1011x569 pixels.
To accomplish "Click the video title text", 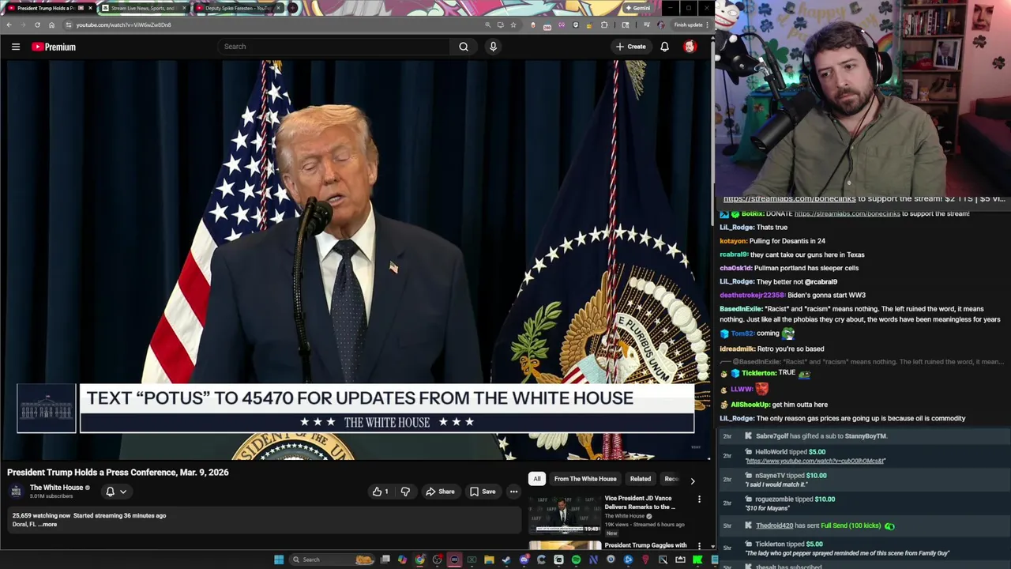I will [118, 473].
